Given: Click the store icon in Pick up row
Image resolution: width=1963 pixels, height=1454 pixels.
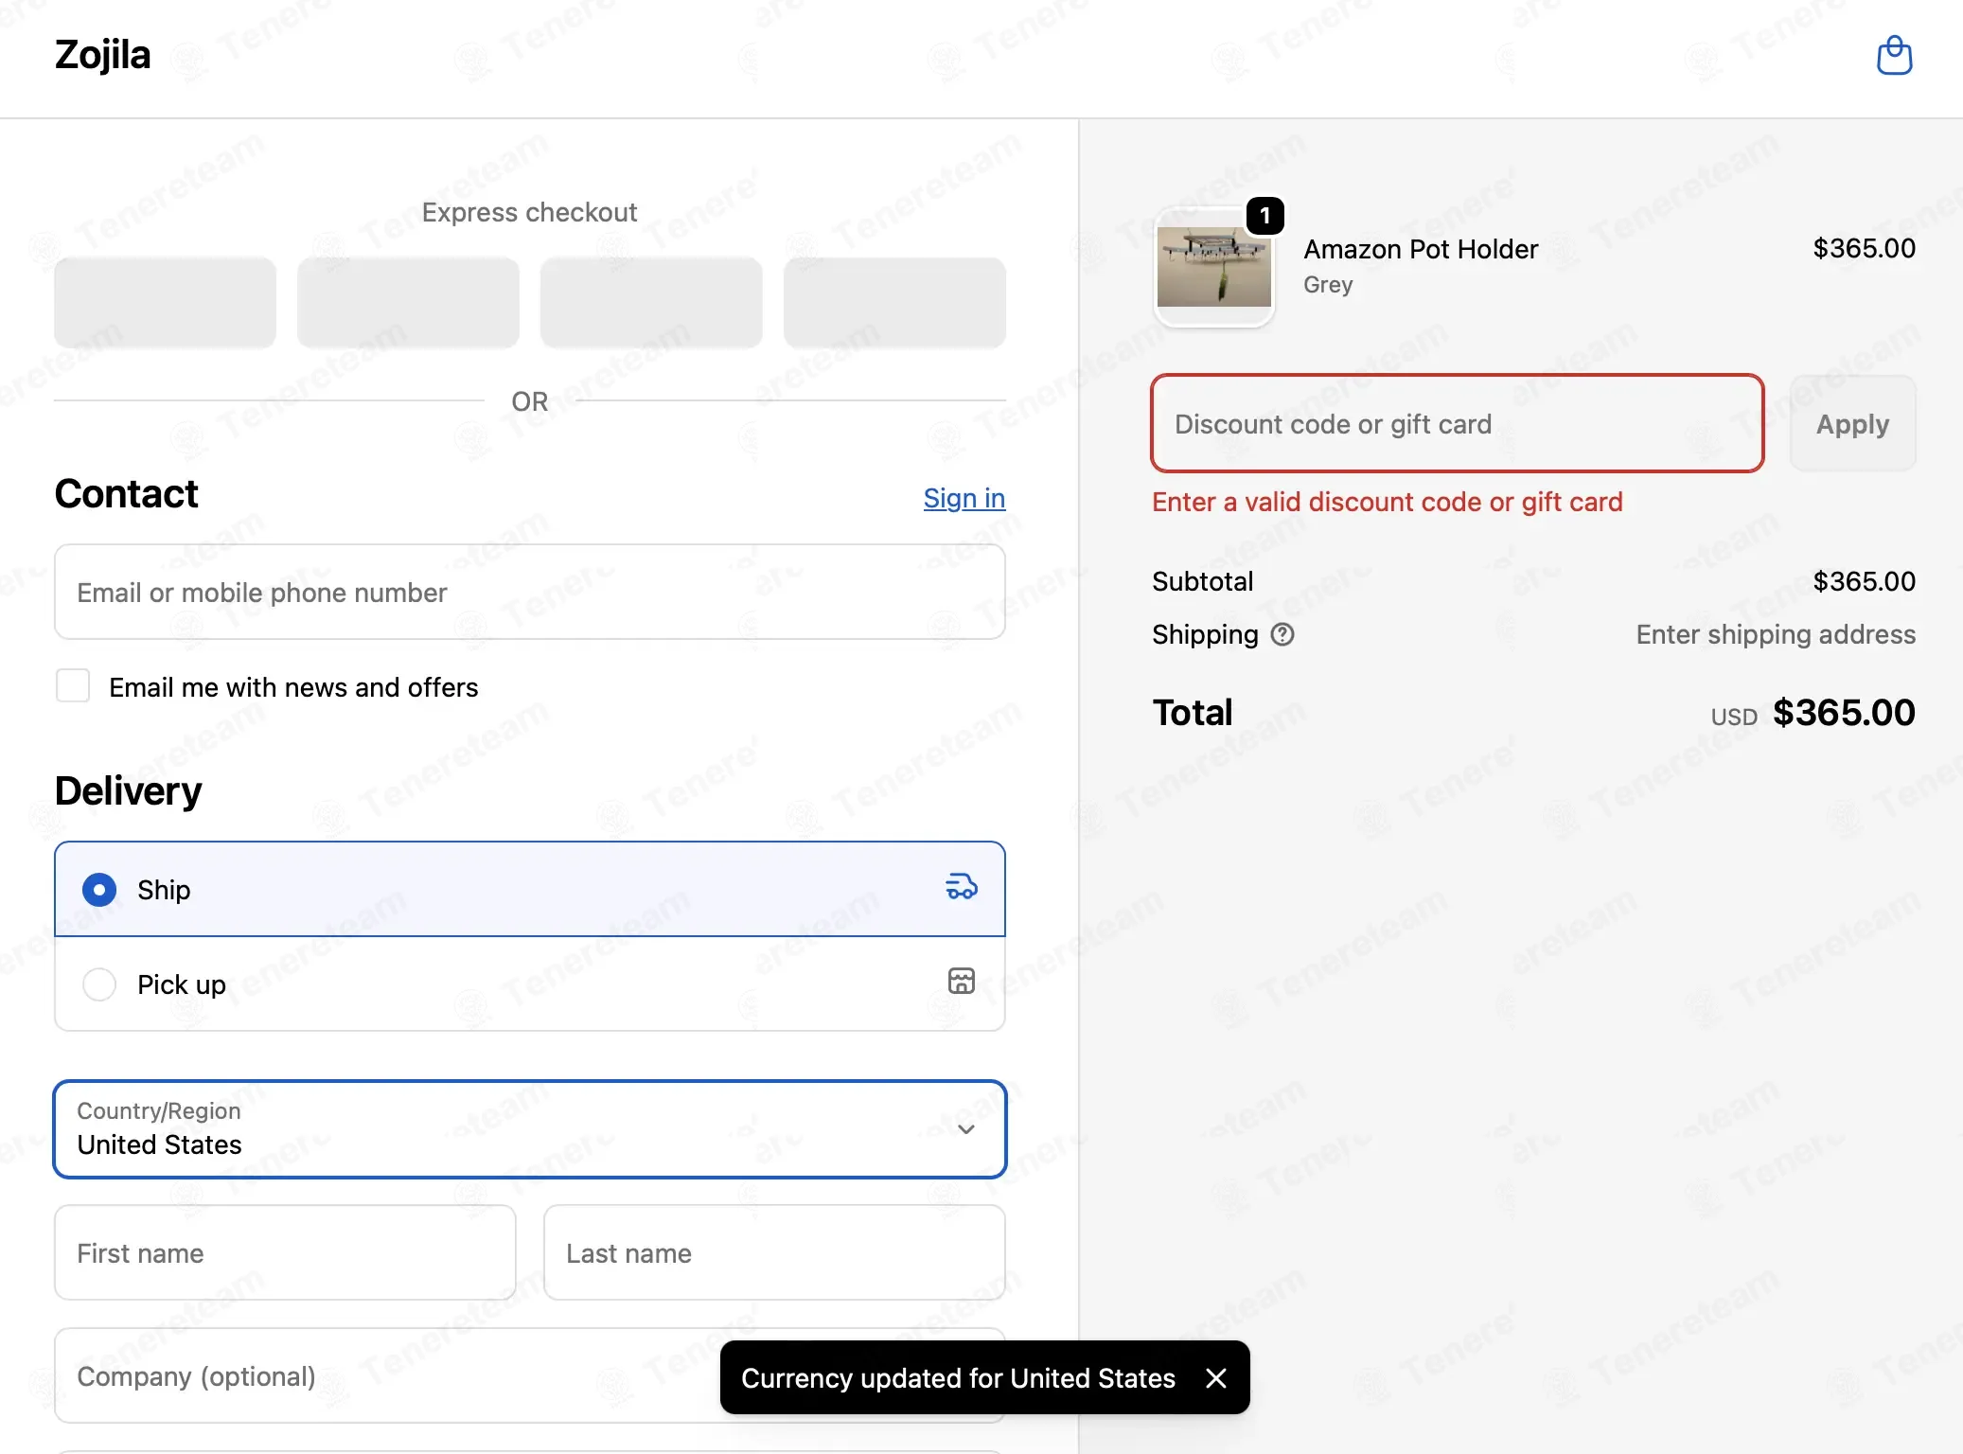Looking at the screenshot, I should [962, 982].
